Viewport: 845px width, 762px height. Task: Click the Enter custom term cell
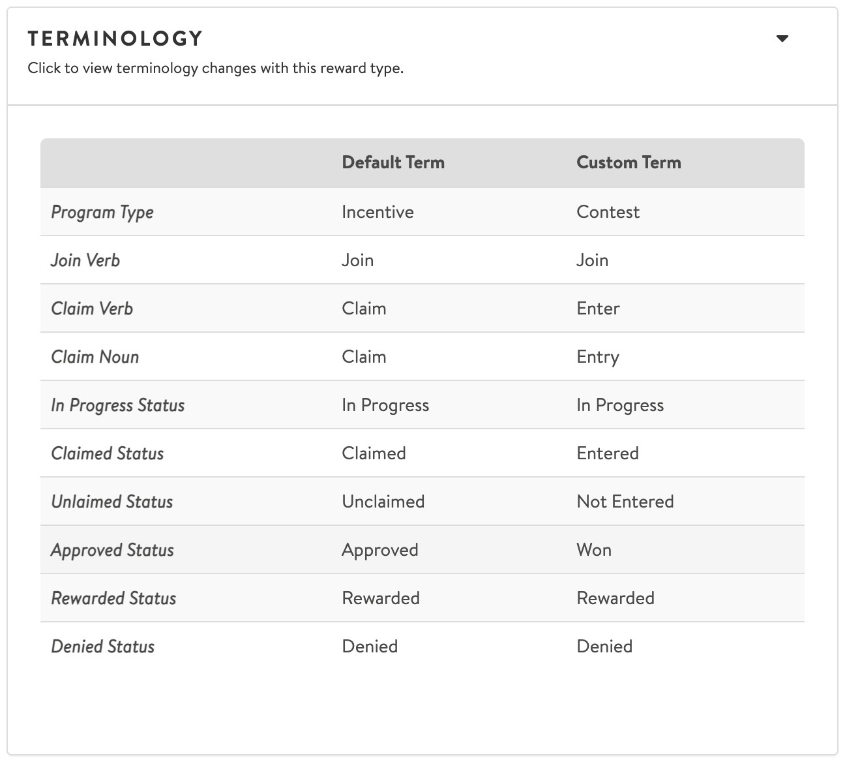tap(598, 308)
